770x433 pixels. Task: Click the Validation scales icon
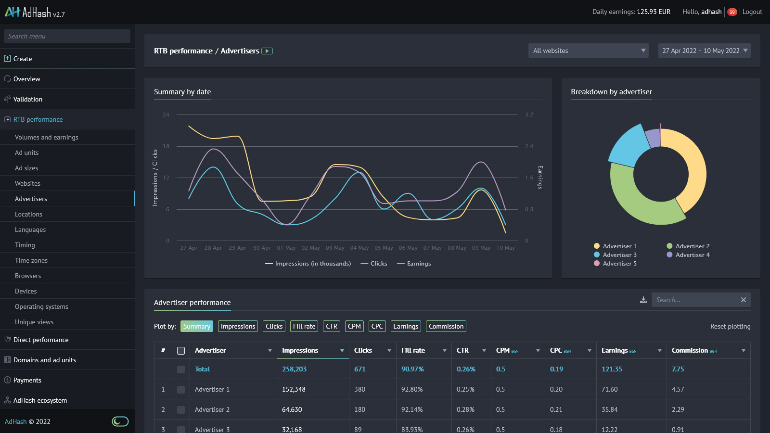[x=7, y=99]
